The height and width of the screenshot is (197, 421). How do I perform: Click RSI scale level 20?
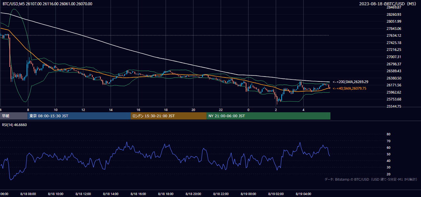point(388,174)
